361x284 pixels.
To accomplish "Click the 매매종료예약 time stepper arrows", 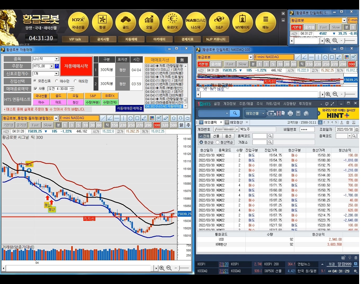I will click(72, 89).
